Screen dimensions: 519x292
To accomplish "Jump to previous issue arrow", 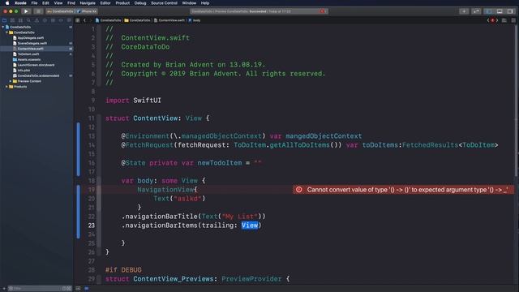I will pos(488,20).
